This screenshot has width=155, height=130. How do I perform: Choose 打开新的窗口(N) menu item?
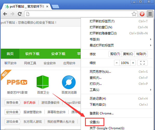tap(117, 27)
